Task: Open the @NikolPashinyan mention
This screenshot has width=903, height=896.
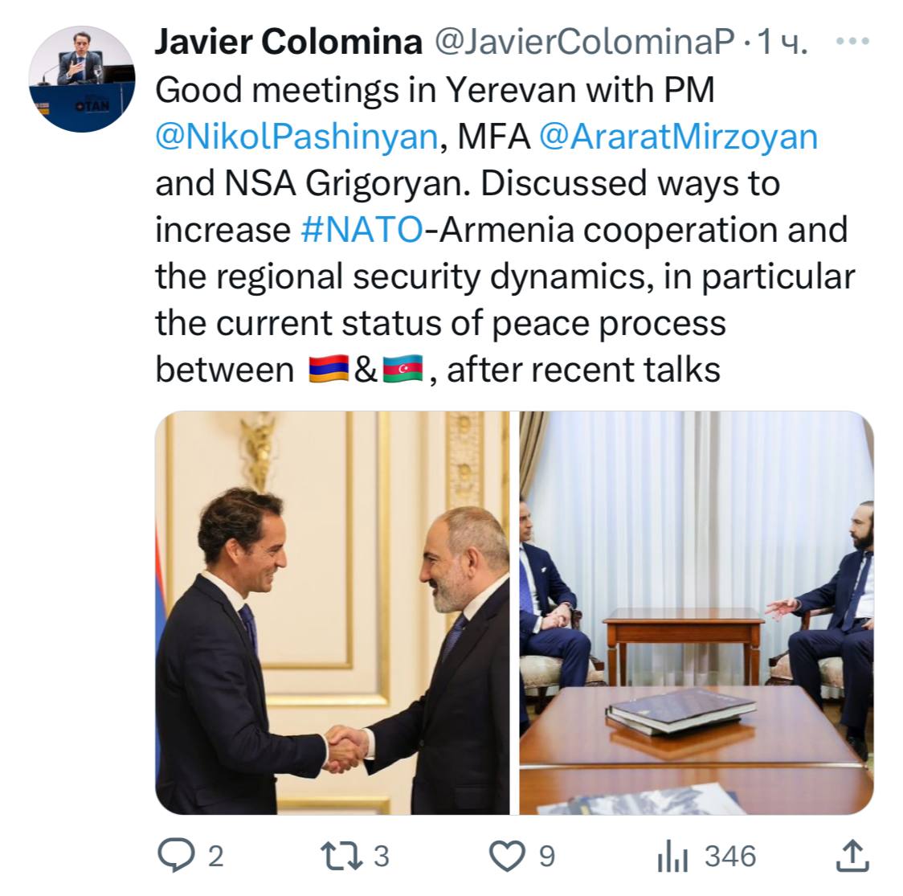Action: (x=297, y=137)
